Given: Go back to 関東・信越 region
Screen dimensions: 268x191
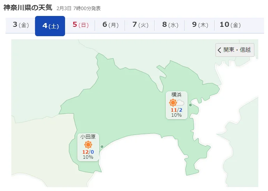Looking at the screenshot, I should [x=235, y=50].
